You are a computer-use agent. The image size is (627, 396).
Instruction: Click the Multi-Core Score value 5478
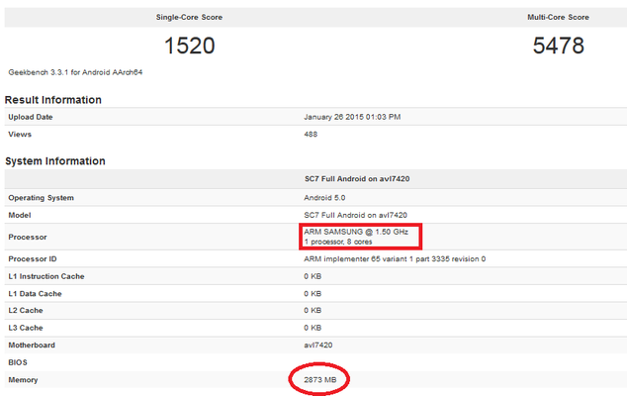(558, 46)
